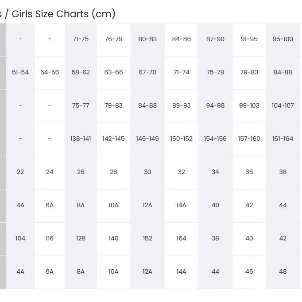302x302 pixels.
Task: Click the 75-77 cell
Action: [81, 106]
